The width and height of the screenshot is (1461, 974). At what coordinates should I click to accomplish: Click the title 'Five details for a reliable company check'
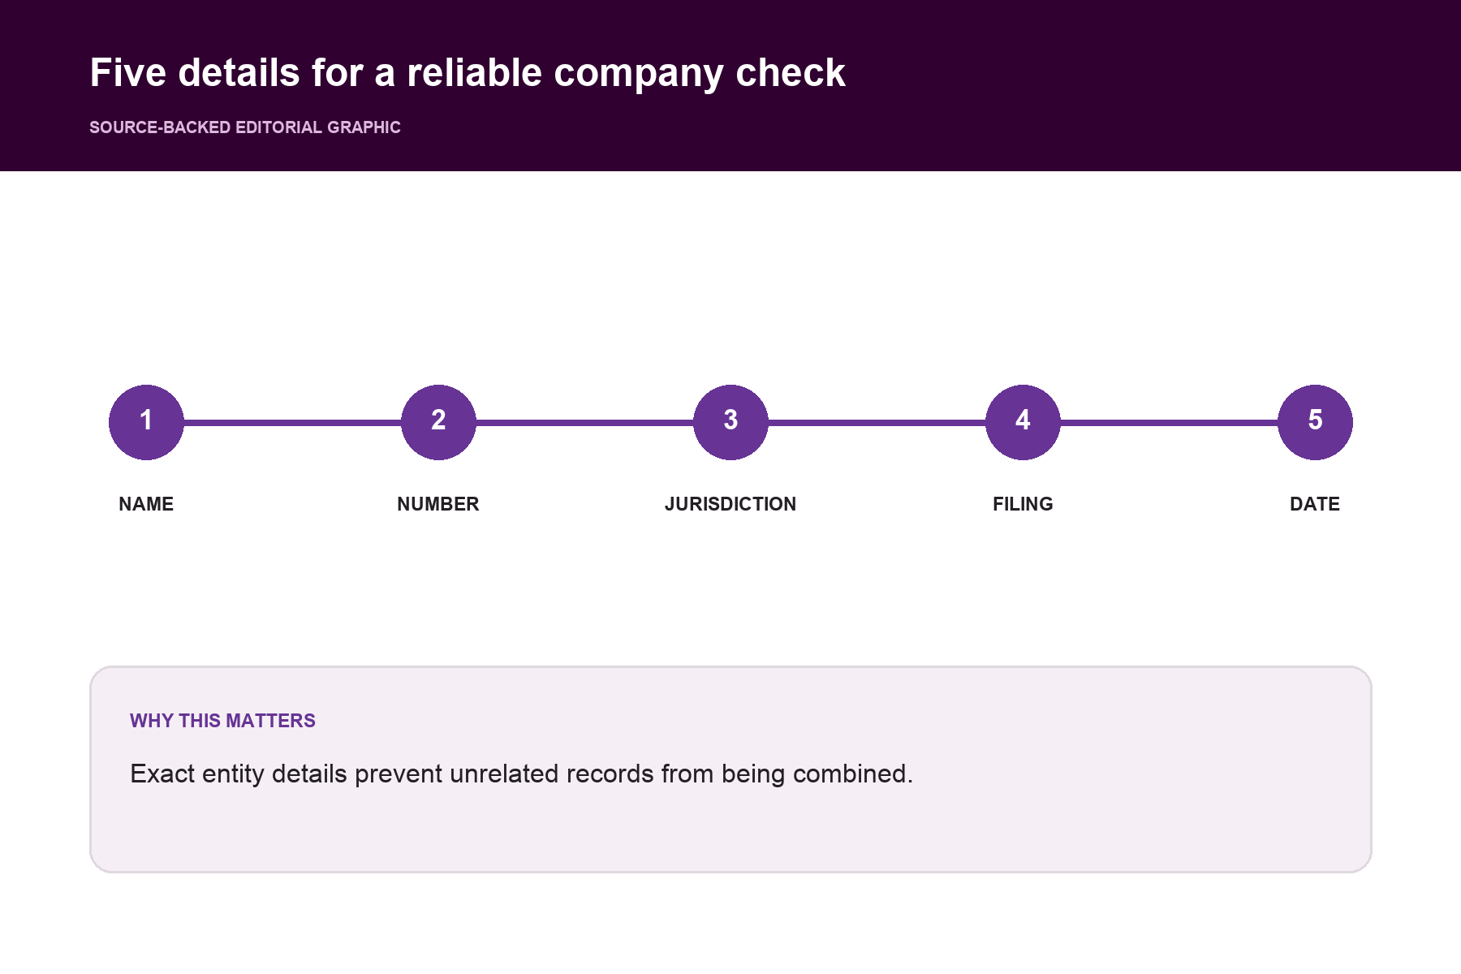[x=468, y=73]
